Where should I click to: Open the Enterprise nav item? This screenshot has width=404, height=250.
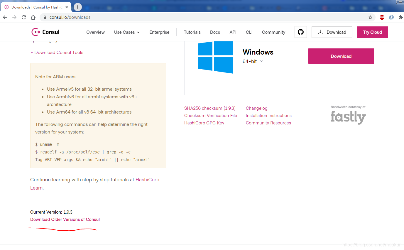point(159,32)
